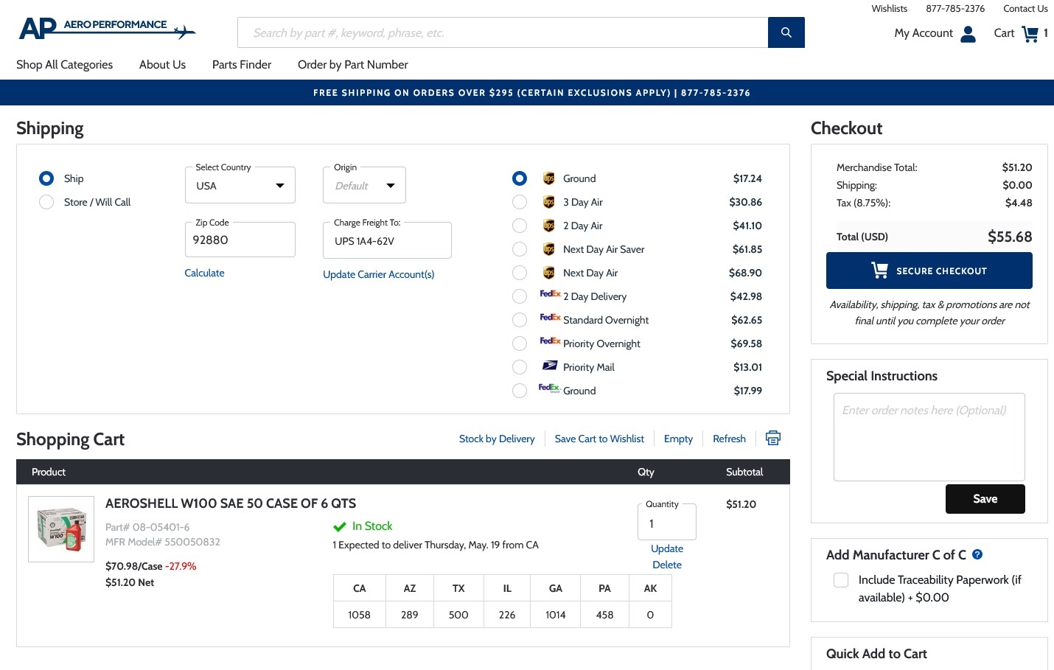1054x670 pixels.
Task: Select Store / Will Call option
Action: (46, 202)
